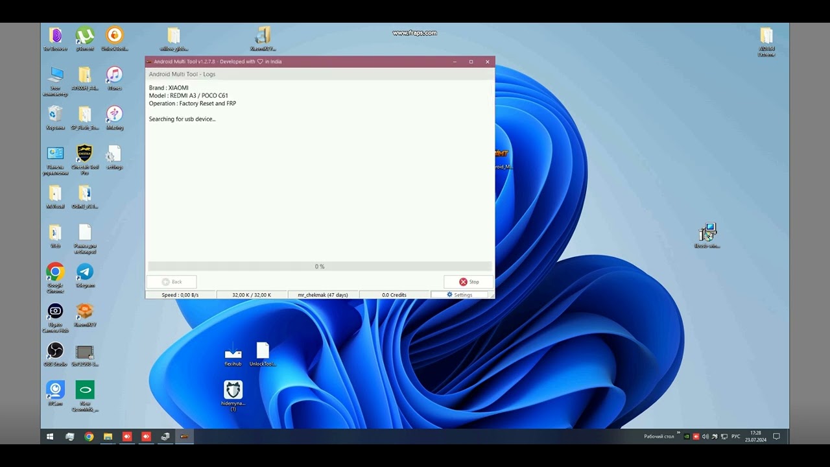
Task: Open Chrome from the taskbar
Action: pyautogui.click(x=89, y=437)
